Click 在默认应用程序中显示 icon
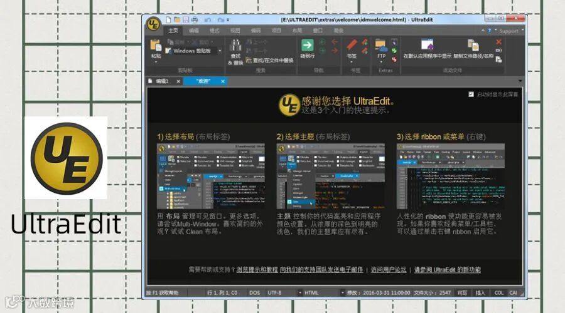 tap(427, 45)
